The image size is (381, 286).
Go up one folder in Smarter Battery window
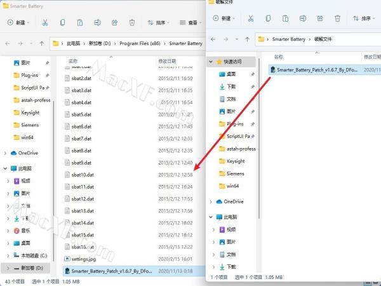pos(42,43)
